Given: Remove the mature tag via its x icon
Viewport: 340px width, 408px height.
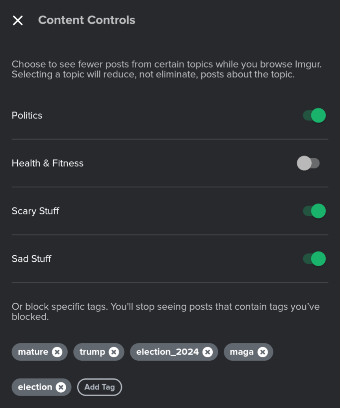Looking at the screenshot, I should click(57, 352).
